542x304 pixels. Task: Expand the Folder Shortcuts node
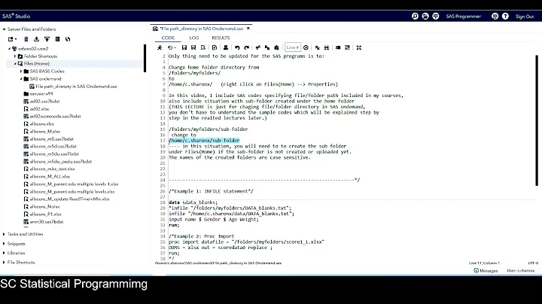coord(15,56)
